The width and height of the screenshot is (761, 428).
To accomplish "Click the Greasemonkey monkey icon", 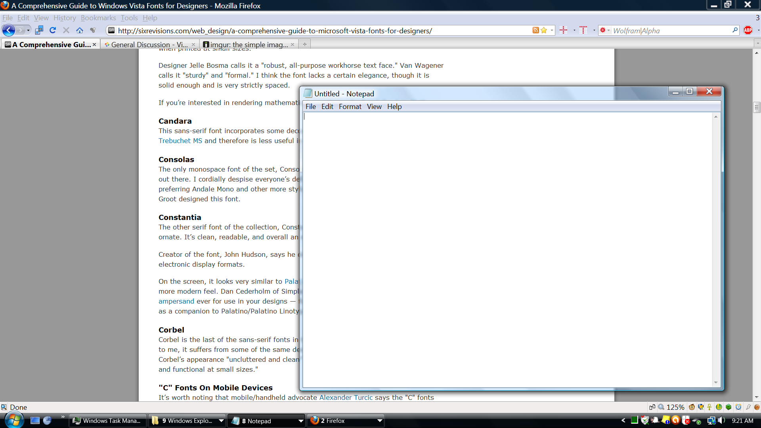I will [692, 407].
